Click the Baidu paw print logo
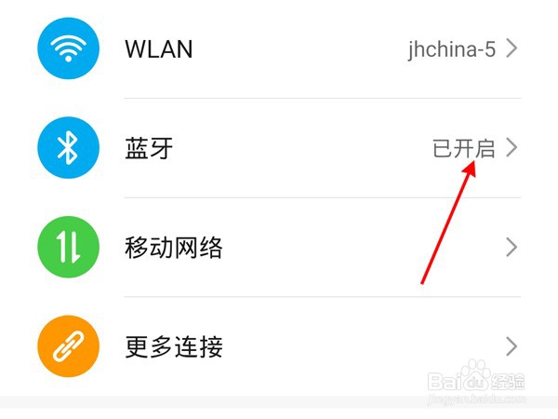The width and height of the screenshot is (558, 419). tap(474, 376)
